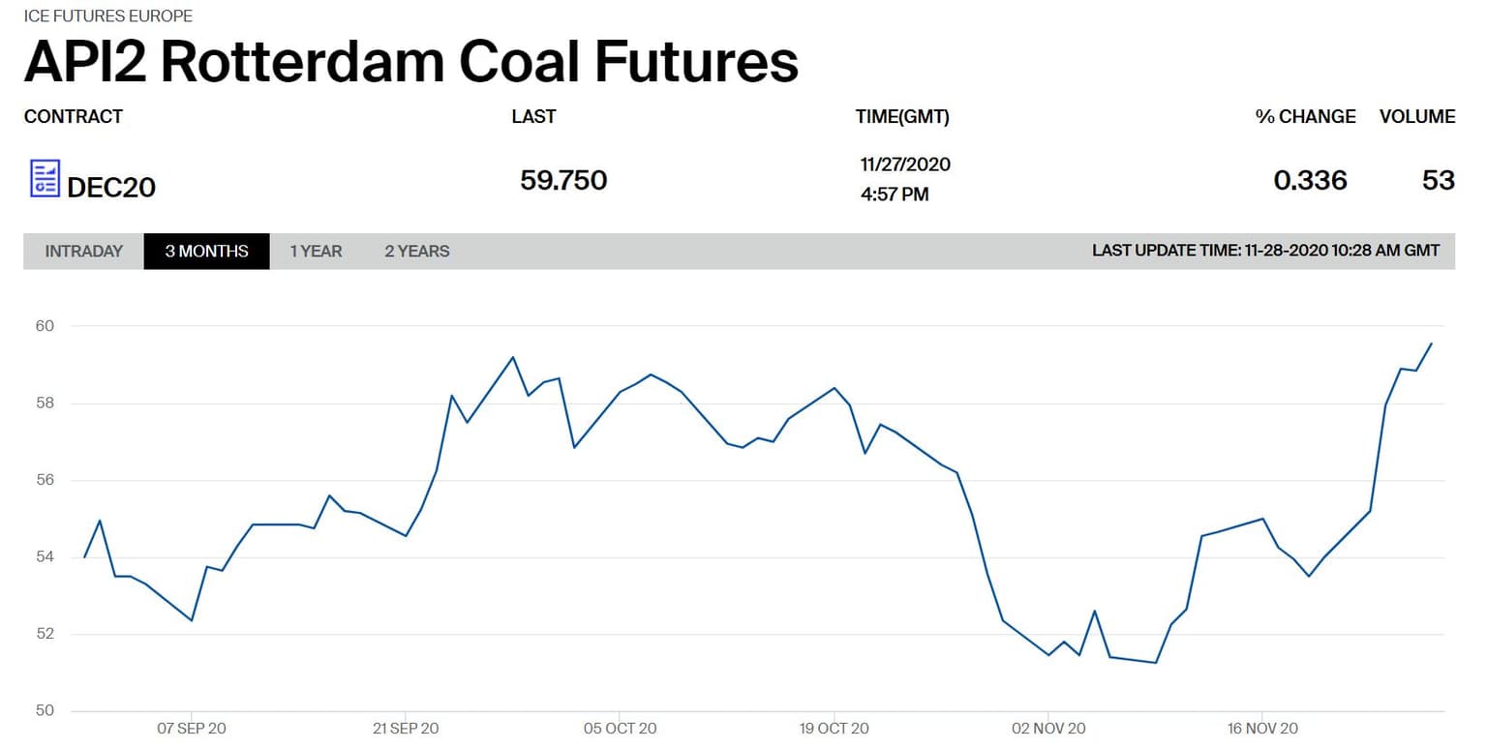Click the 02 NOV 20 axis label

point(1049,728)
